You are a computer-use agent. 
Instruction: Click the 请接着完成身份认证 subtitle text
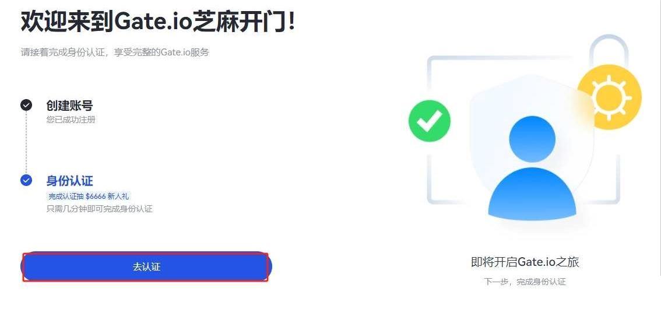coord(115,52)
